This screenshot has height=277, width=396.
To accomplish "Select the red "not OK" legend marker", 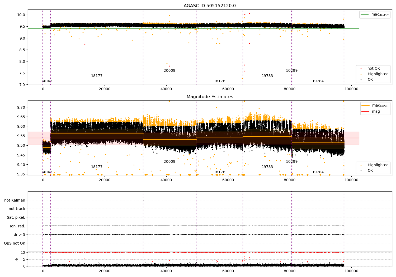I will (361, 69).
